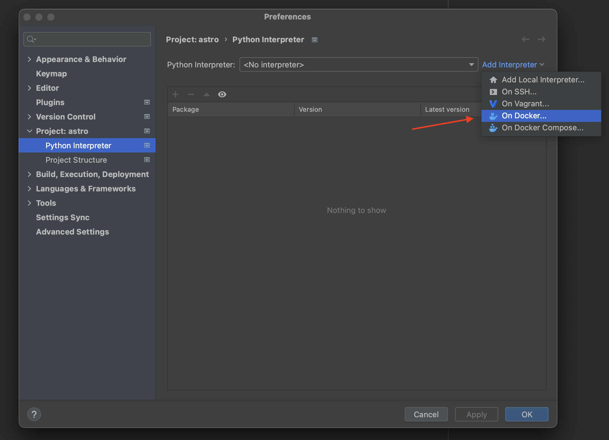Click the Docker interpreter icon
The image size is (609, 440).
tap(492, 115)
